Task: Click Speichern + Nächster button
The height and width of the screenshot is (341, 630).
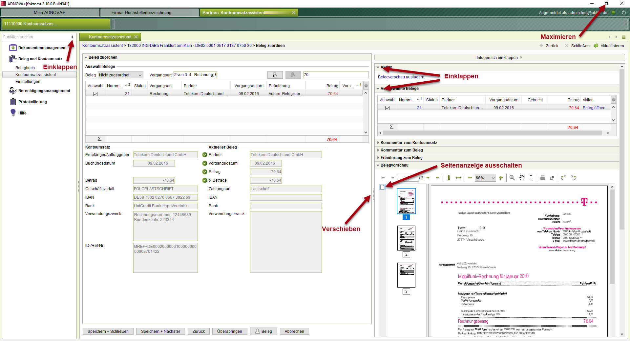Action: (x=160, y=331)
